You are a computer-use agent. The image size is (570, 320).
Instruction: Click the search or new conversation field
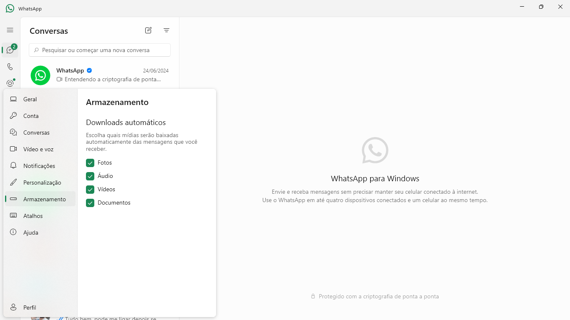[x=100, y=50]
